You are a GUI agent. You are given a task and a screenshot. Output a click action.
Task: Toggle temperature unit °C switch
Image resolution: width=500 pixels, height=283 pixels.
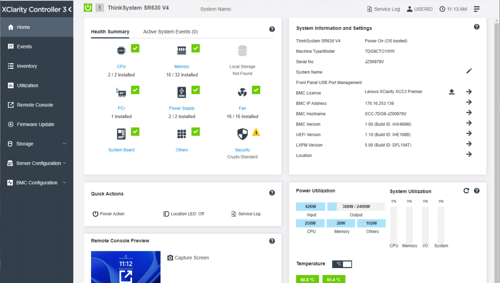[342, 264]
